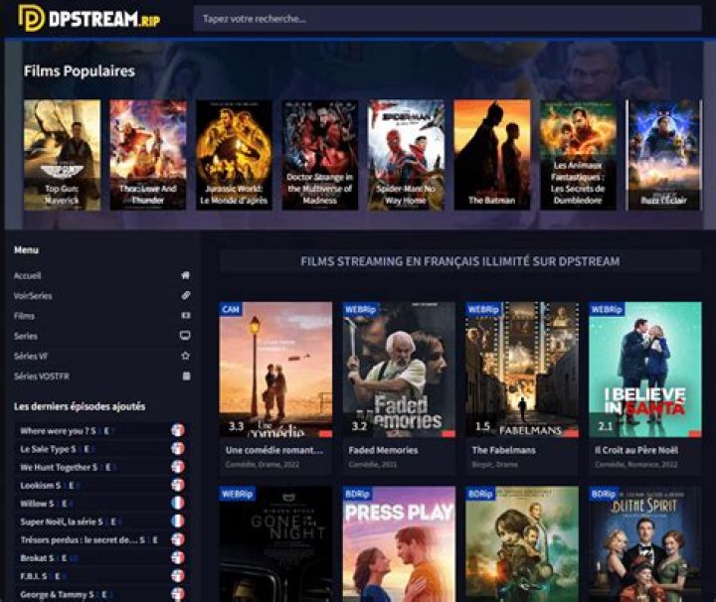The width and height of the screenshot is (716, 602).
Task: Click the star icon beside Séries VF
Action: [x=185, y=356]
